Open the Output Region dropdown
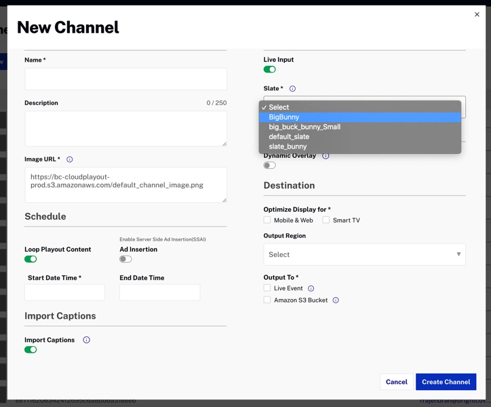This screenshot has width=491, height=407. pyautogui.click(x=364, y=254)
